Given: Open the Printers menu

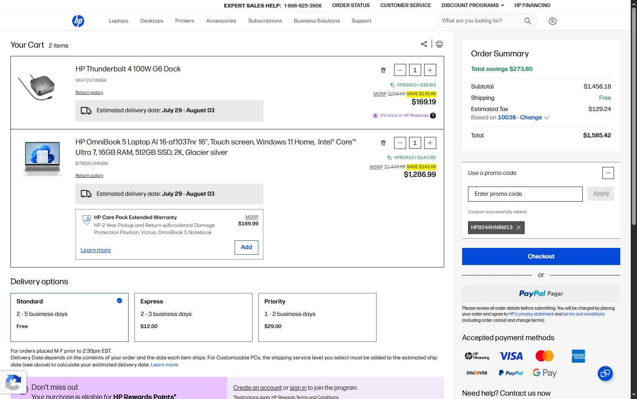Looking at the screenshot, I should [x=185, y=21].
